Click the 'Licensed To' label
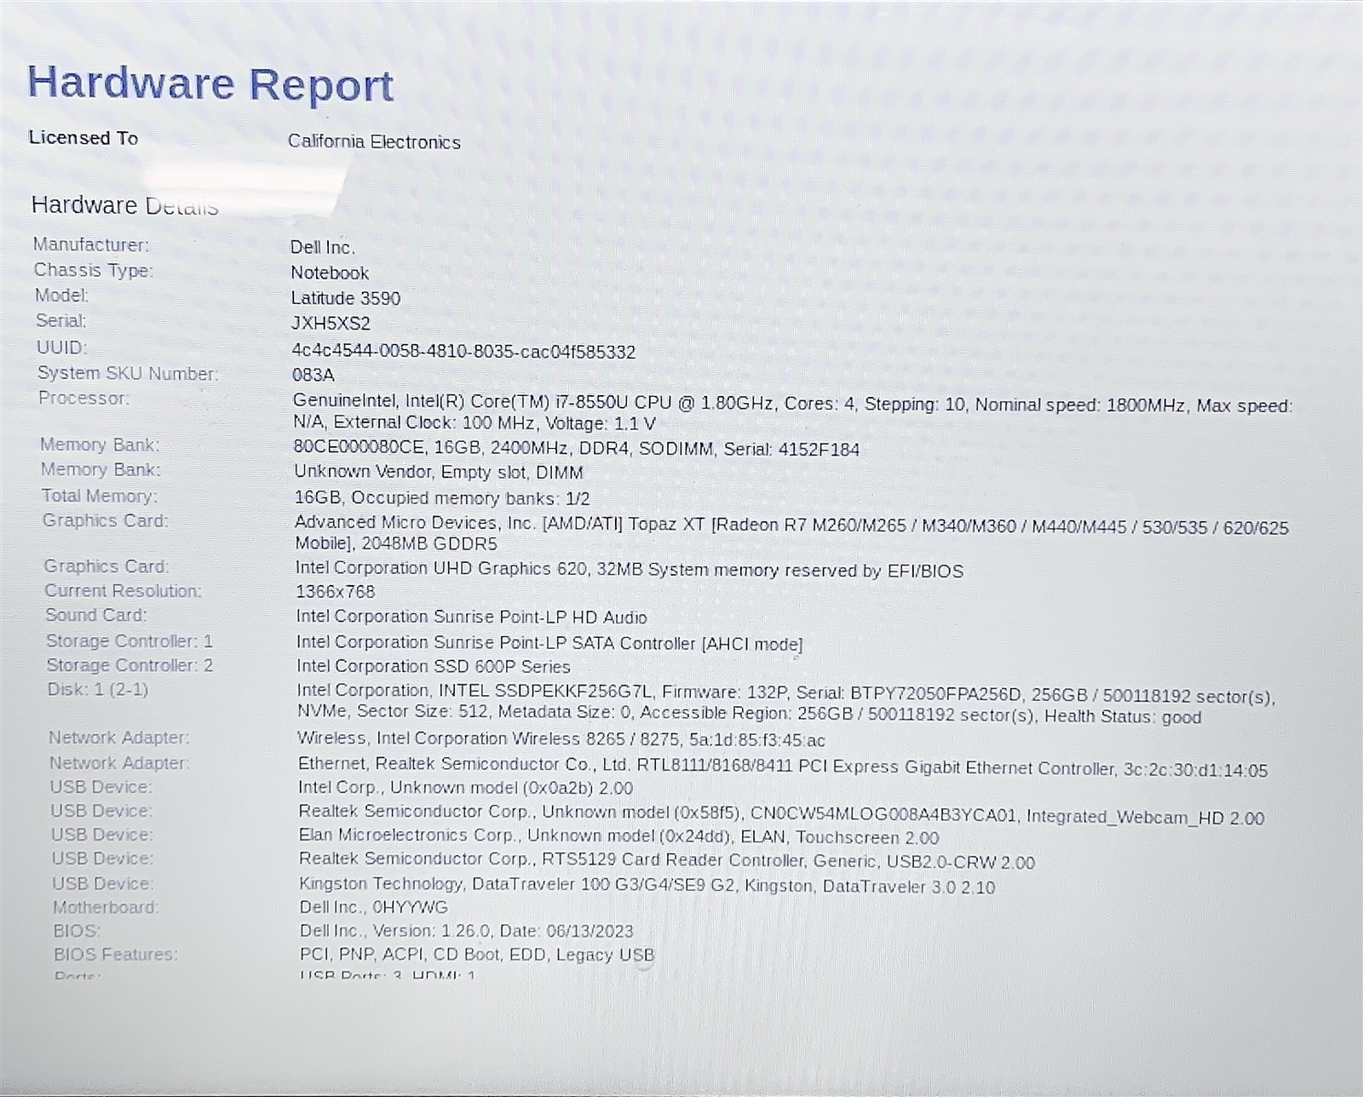 (83, 138)
